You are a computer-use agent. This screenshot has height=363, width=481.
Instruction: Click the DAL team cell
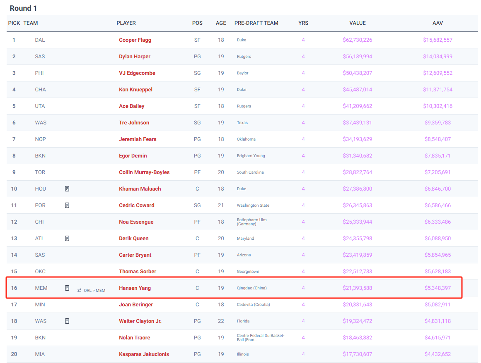[x=40, y=40]
